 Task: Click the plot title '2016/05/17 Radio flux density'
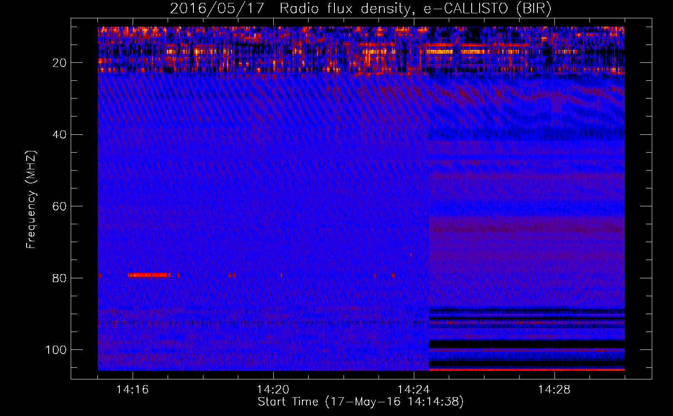pos(361,8)
